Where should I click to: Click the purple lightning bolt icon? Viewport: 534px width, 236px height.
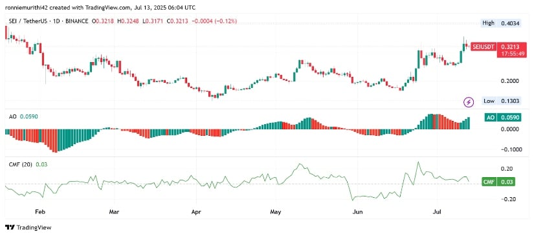click(x=469, y=102)
